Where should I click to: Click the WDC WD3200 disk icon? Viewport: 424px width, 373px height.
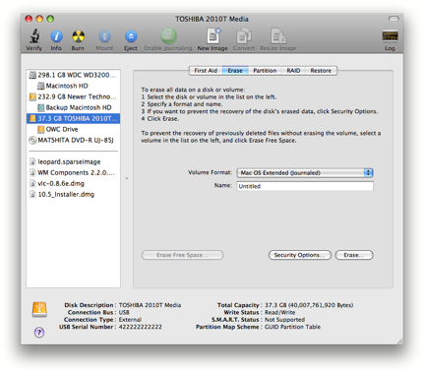pos(32,75)
